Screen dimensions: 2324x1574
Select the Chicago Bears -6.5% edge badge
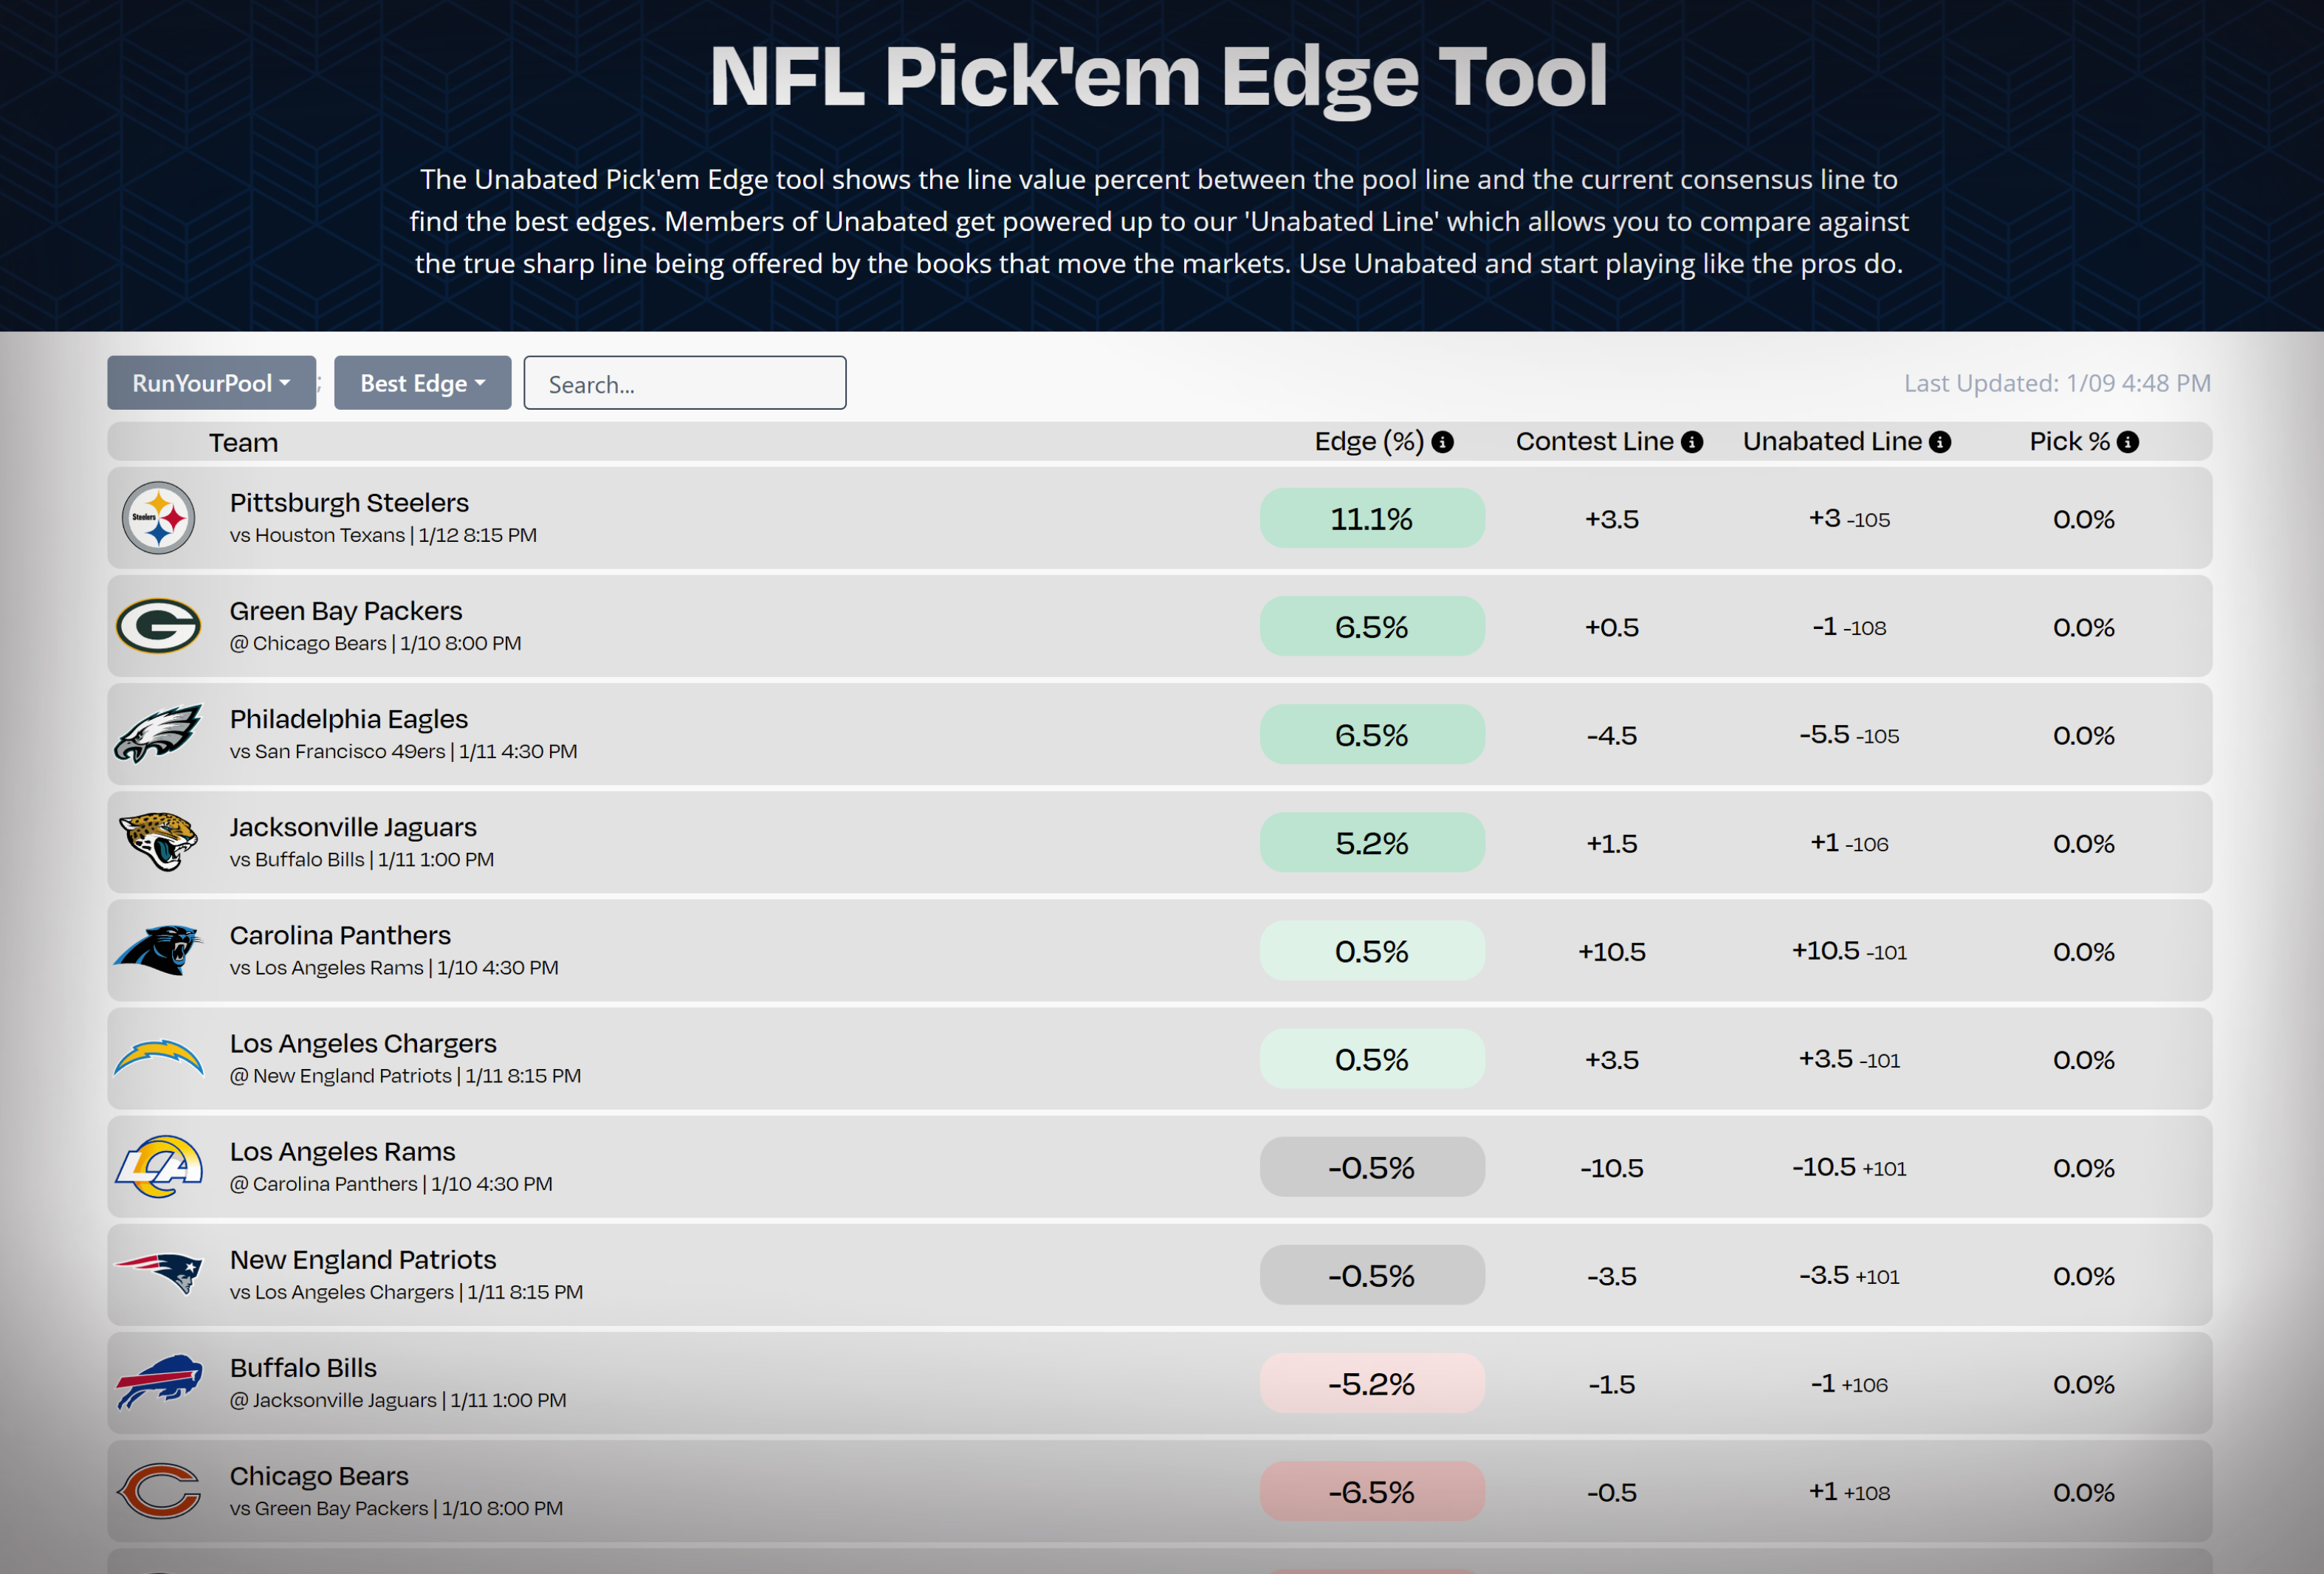point(1372,1491)
